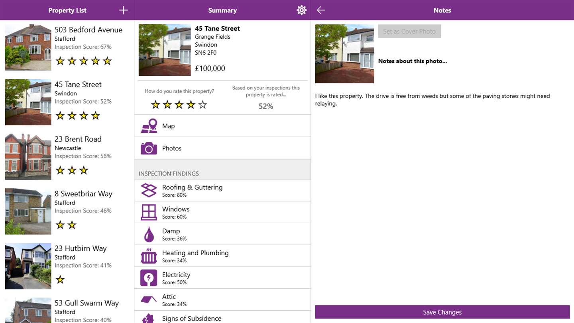Rate the property five stars

point(203,105)
